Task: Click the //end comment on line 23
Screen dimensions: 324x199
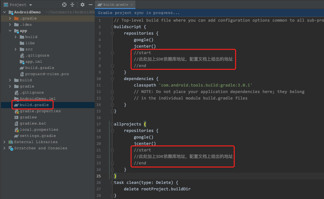Action: point(140,163)
